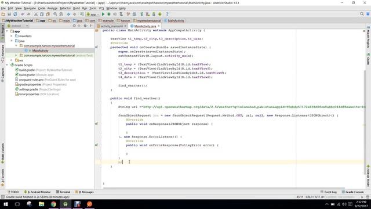This screenshot has height=209, width=371.
Task: Open the Terminal tool window
Action: (x=63, y=192)
